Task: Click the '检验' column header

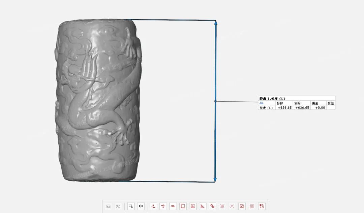Action: [x=331, y=103]
